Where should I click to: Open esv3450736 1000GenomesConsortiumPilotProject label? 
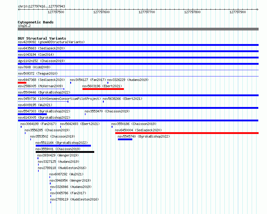[59, 99]
